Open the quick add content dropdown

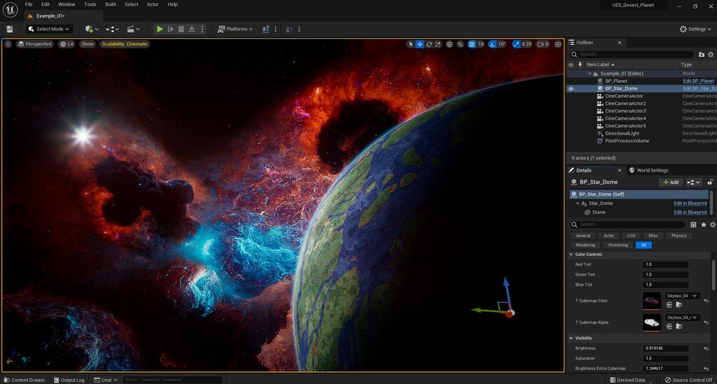coord(92,28)
